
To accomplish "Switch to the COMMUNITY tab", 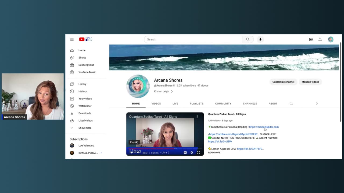I will coord(223,103).
